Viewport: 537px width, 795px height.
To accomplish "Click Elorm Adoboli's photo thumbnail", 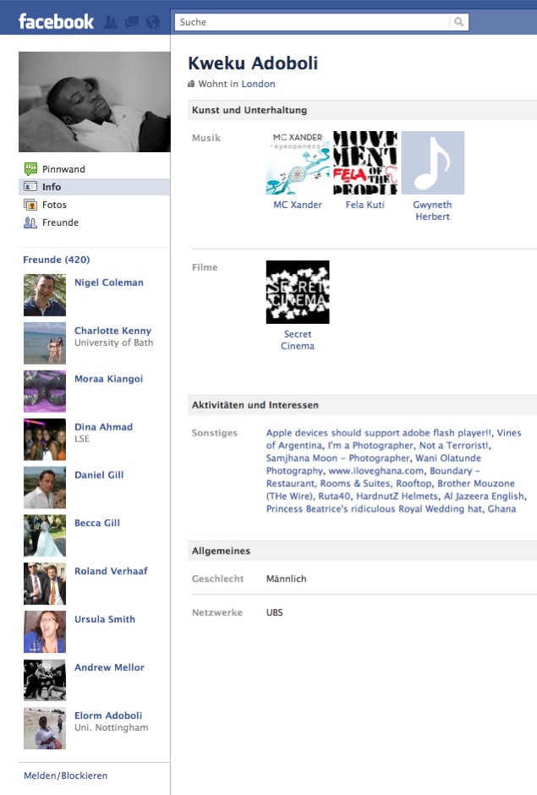I will tap(45, 728).
